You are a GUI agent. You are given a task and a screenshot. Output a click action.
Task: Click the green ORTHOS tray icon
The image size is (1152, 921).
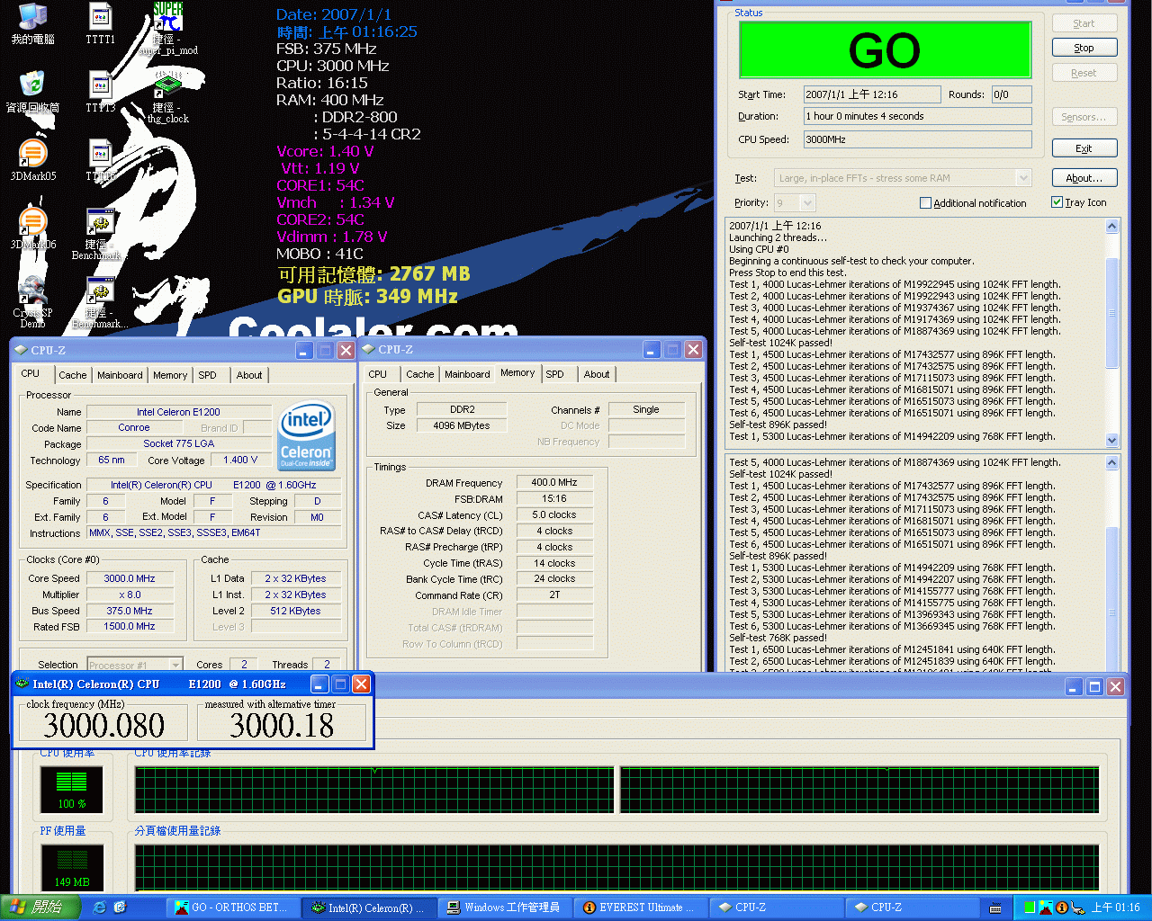coord(1030,908)
